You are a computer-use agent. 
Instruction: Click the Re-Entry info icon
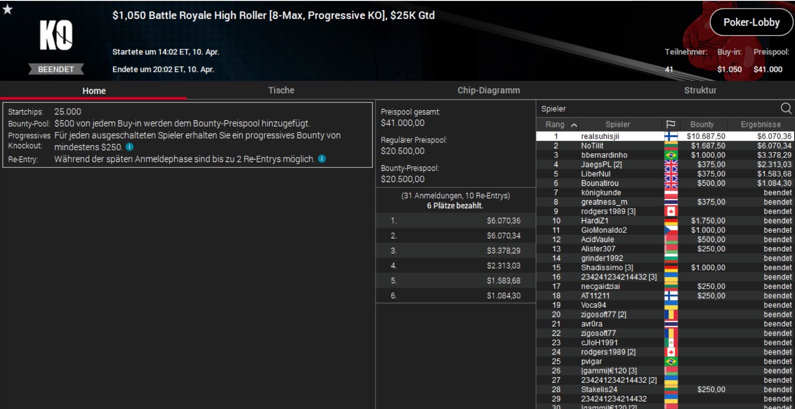[x=322, y=159]
